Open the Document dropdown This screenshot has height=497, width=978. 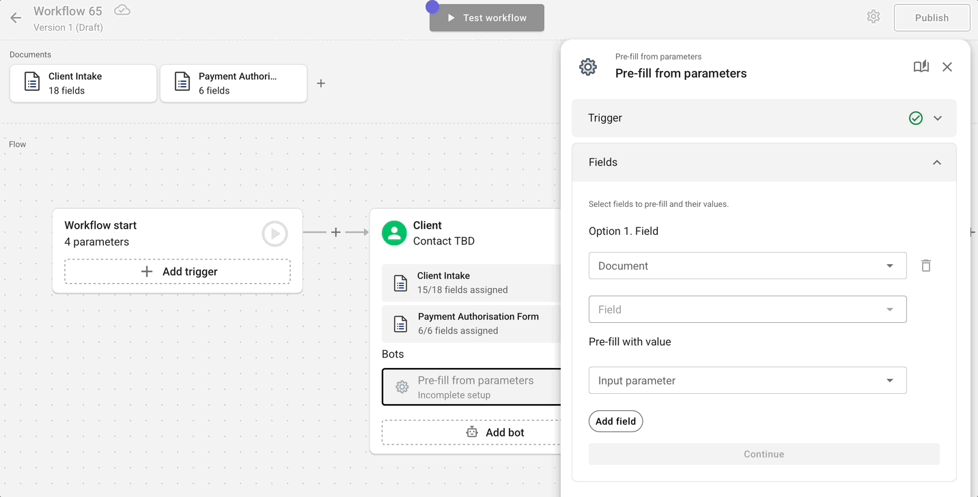pyautogui.click(x=748, y=266)
